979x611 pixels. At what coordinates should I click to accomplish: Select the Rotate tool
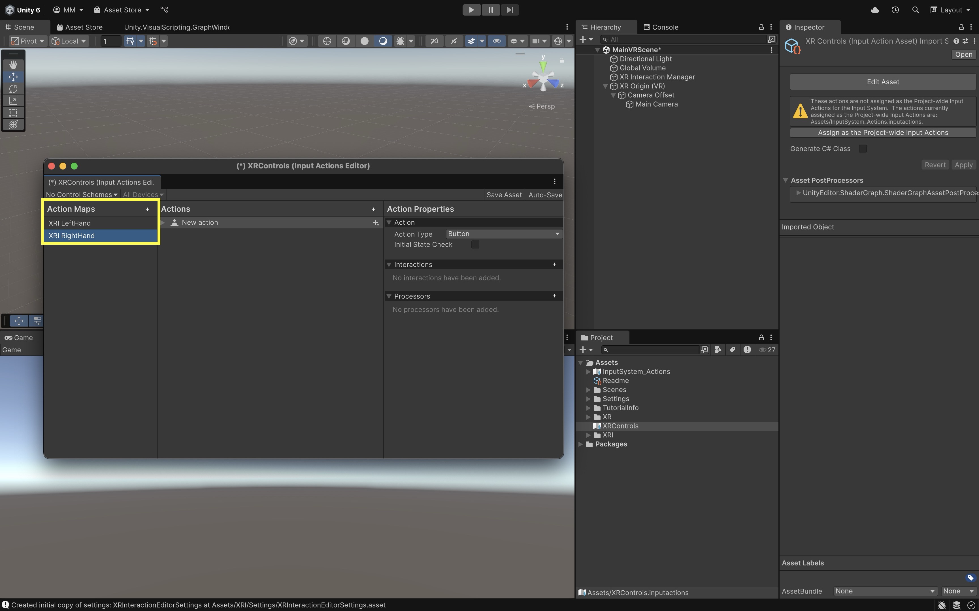coord(13,89)
